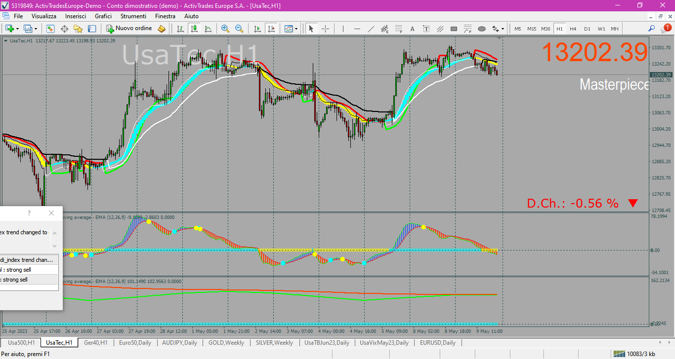Close the alert popup dialog

tap(51, 213)
